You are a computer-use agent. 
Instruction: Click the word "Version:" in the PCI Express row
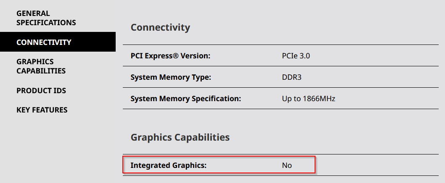[195, 55]
